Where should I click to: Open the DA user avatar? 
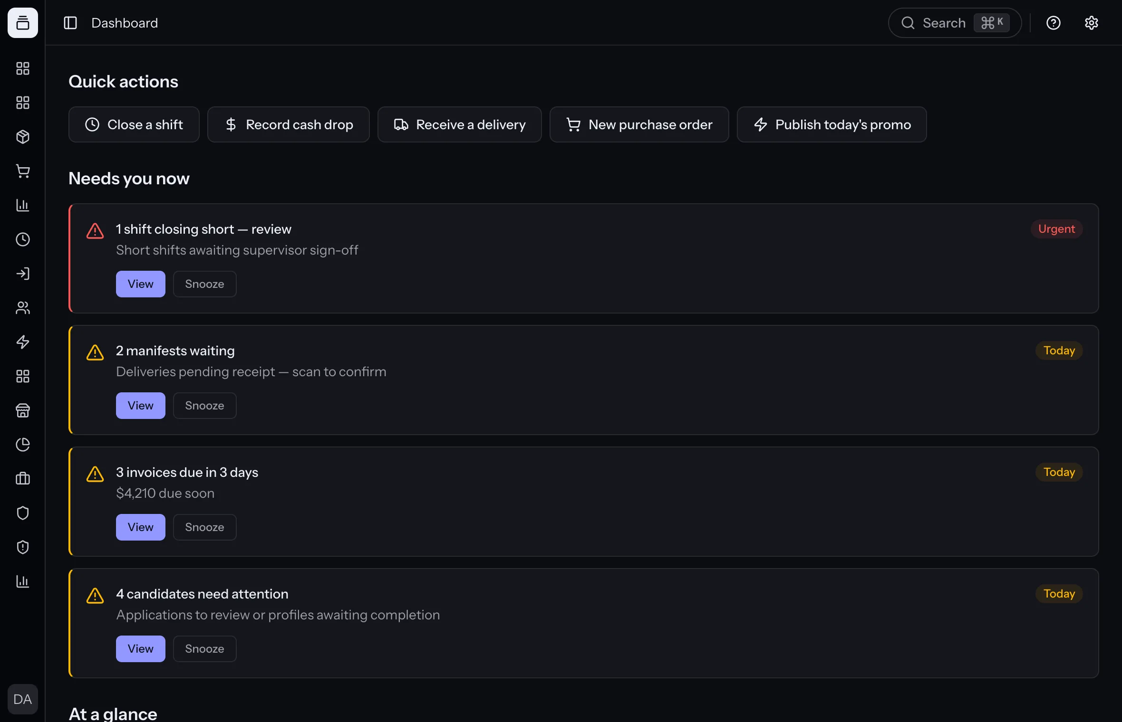23,699
